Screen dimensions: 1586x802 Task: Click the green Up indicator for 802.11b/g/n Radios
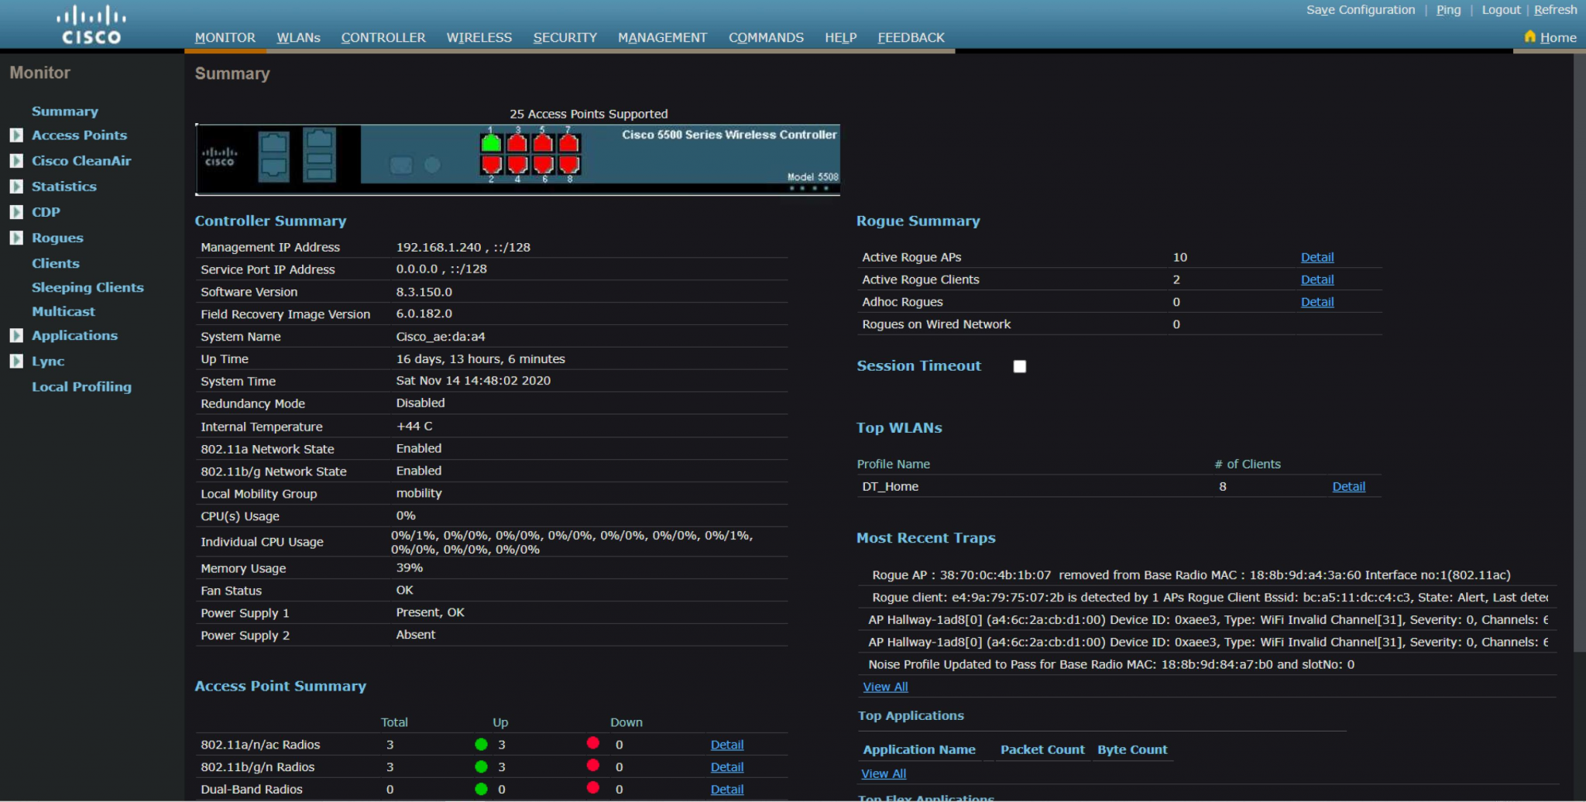(x=481, y=766)
